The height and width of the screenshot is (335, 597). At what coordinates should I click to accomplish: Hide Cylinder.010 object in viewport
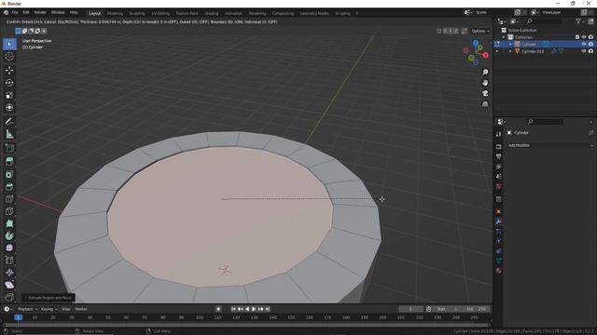point(584,51)
